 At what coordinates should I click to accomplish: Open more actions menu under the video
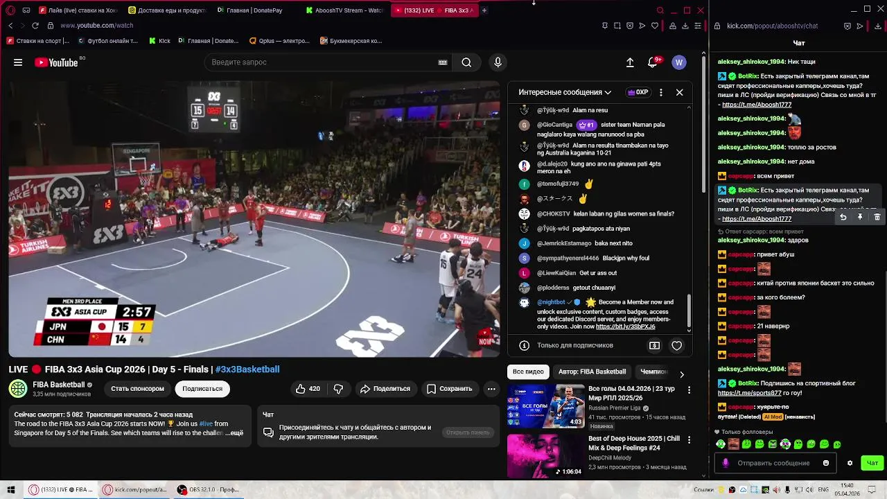coord(491,389)
